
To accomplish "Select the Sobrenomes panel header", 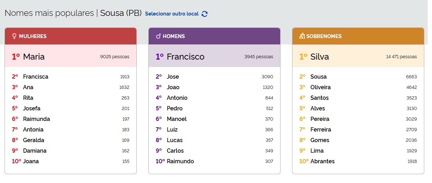I will [358, 36].
